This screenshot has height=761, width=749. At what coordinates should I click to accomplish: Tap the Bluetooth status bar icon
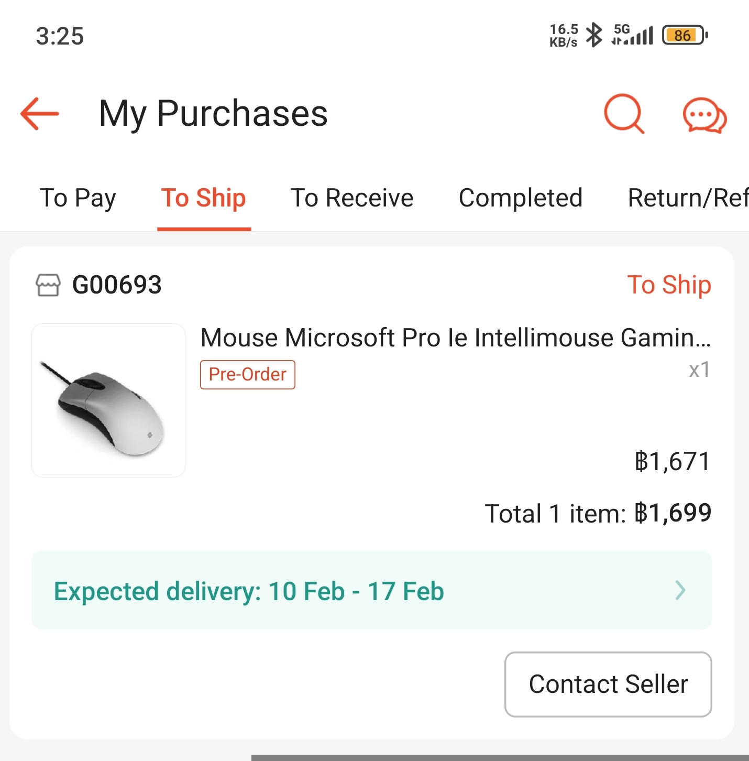pyautogui.click(x=594, y=35)
